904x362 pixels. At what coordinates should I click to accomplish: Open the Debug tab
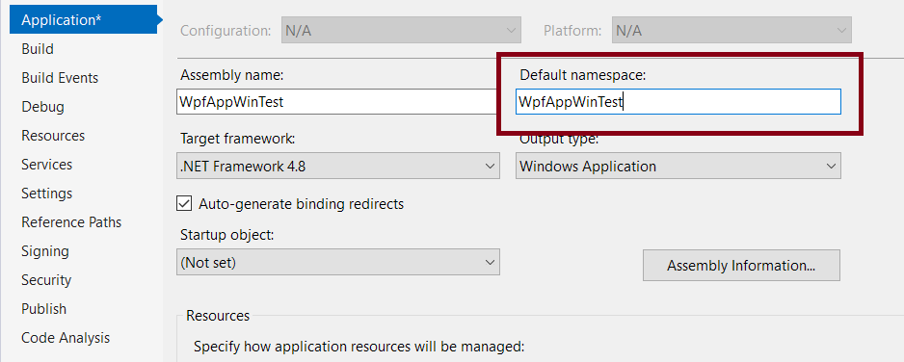click(42, 107)
